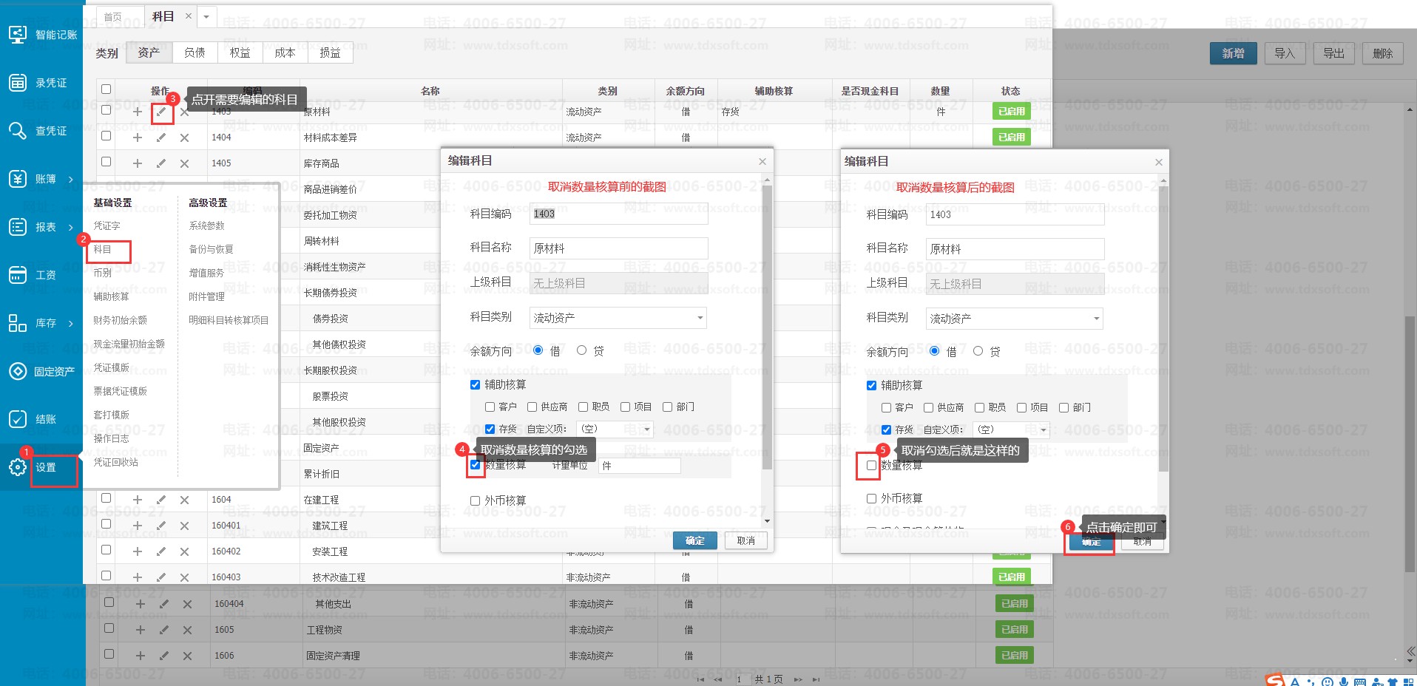Open 辅助核算 in basic settings menu
The image size is (1417, 686).
point(111,296)
